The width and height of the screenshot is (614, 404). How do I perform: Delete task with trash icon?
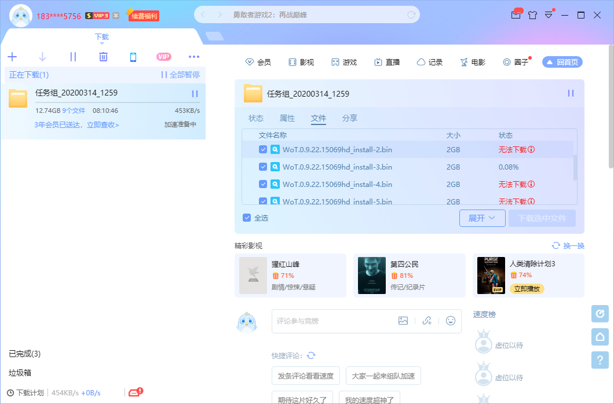(x=103, y=57)
